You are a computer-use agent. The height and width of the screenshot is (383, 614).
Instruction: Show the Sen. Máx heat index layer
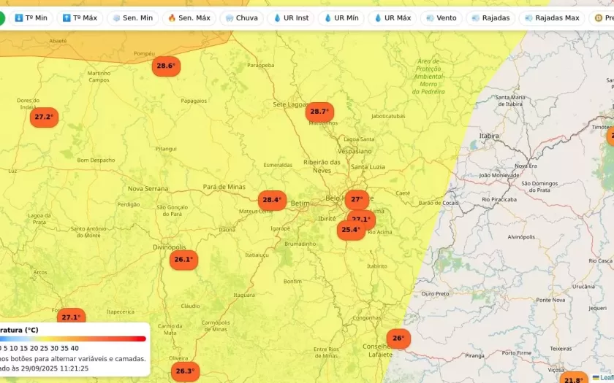[x=188, y=18]
